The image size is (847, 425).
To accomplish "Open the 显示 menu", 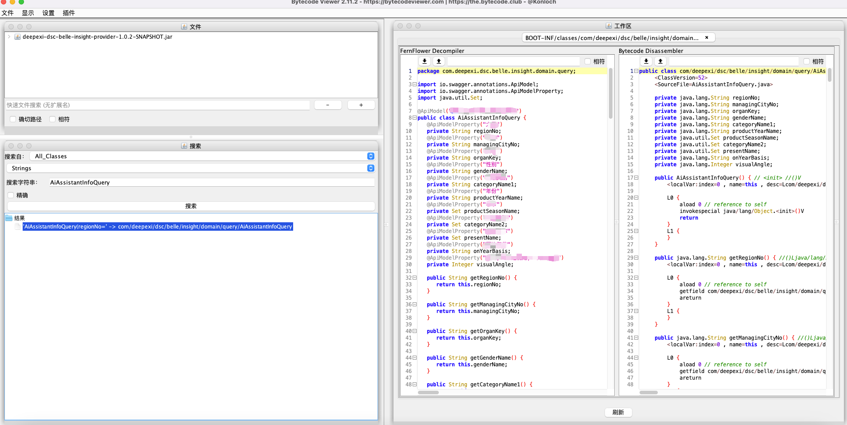I will pyautogui.click(x=28, y=13).
